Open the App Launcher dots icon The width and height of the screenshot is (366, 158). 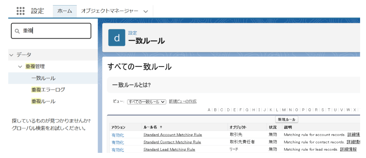pos(21,11)
